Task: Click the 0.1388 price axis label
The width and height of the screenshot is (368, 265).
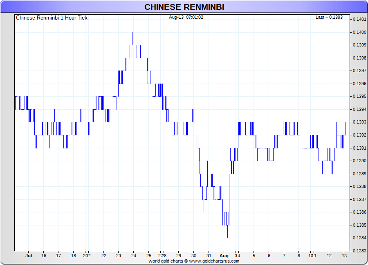Action: pos(359,187)
